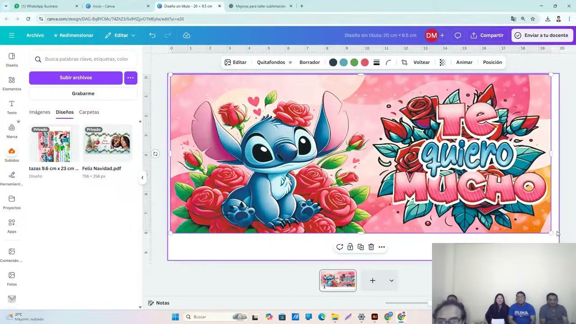Screen dimensions: 576x324
Task: Undo the last action
Action: (x=153, y=35)
